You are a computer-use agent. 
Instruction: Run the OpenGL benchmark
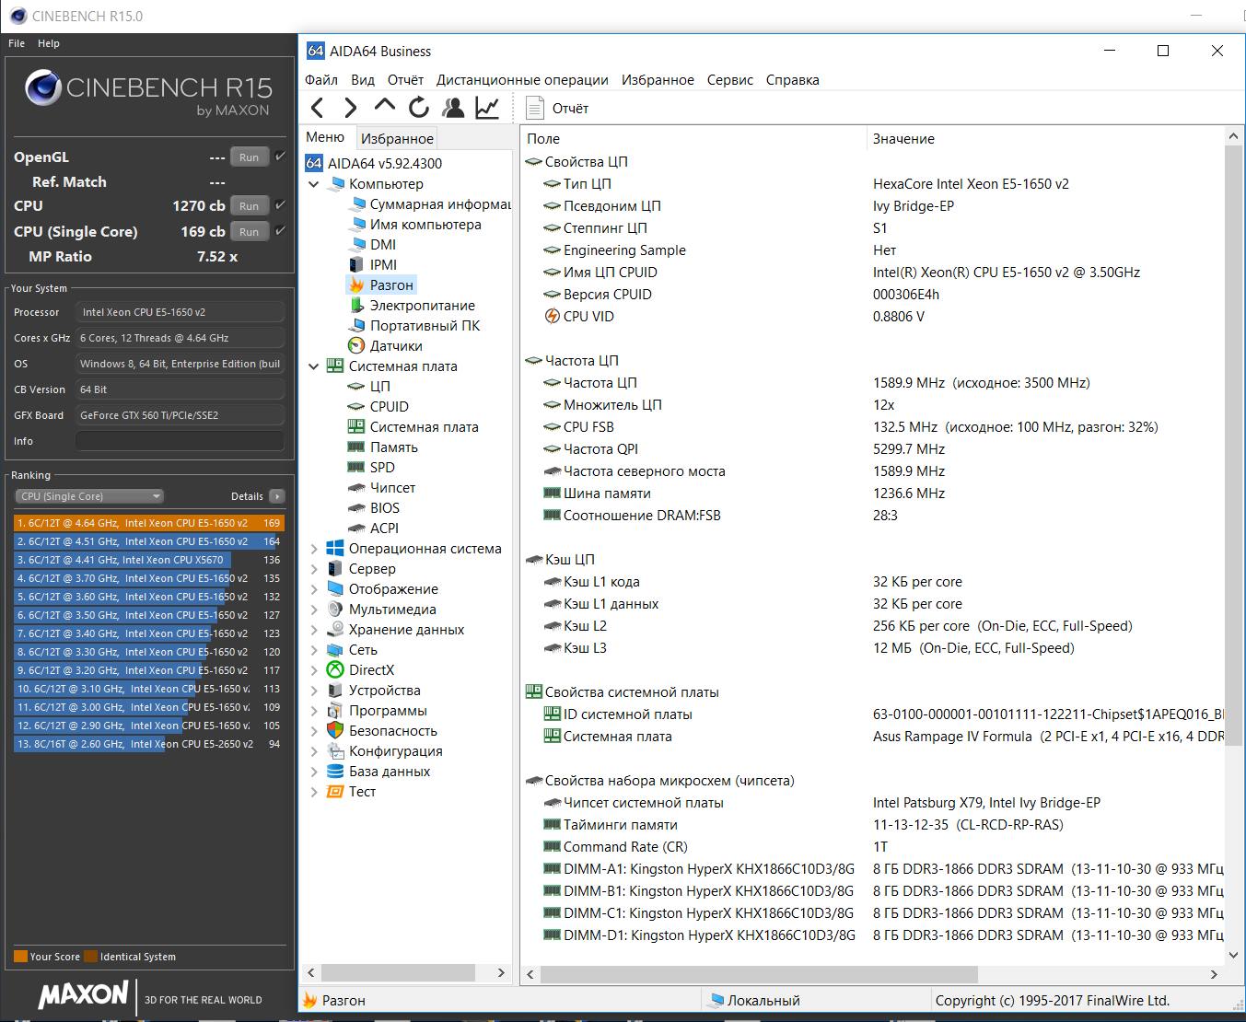tap(249, 157)
